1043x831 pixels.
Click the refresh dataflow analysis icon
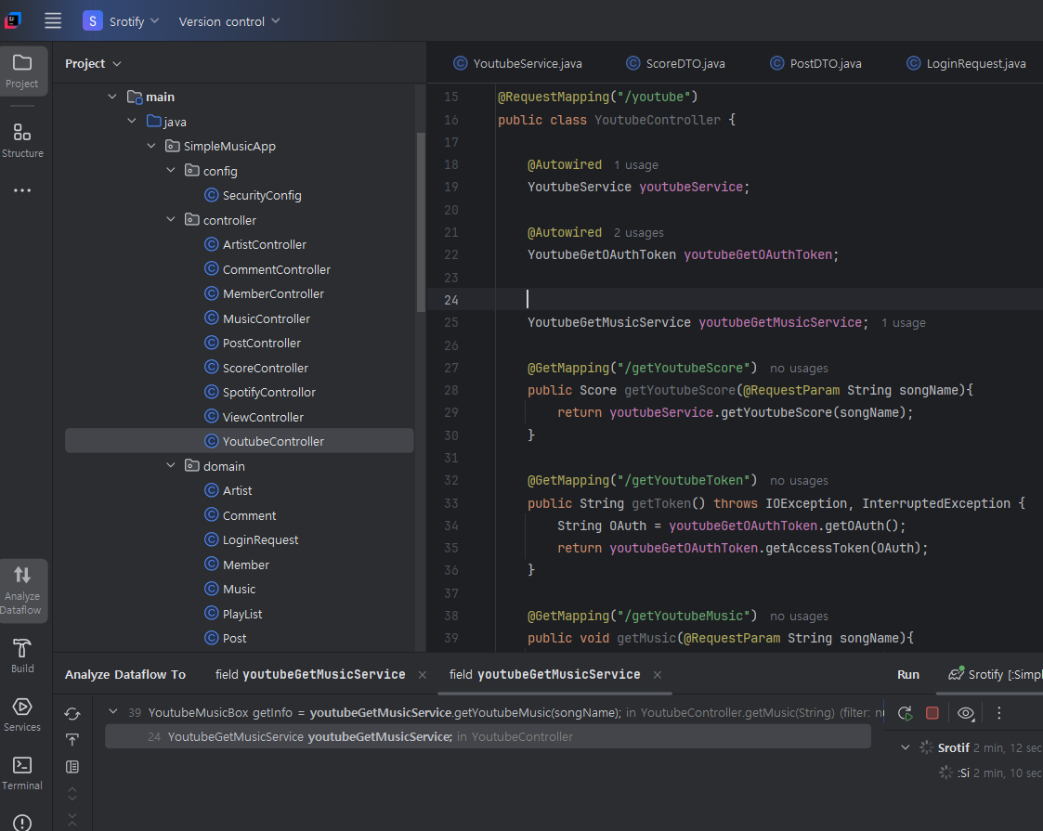click(x=72, y=713)
